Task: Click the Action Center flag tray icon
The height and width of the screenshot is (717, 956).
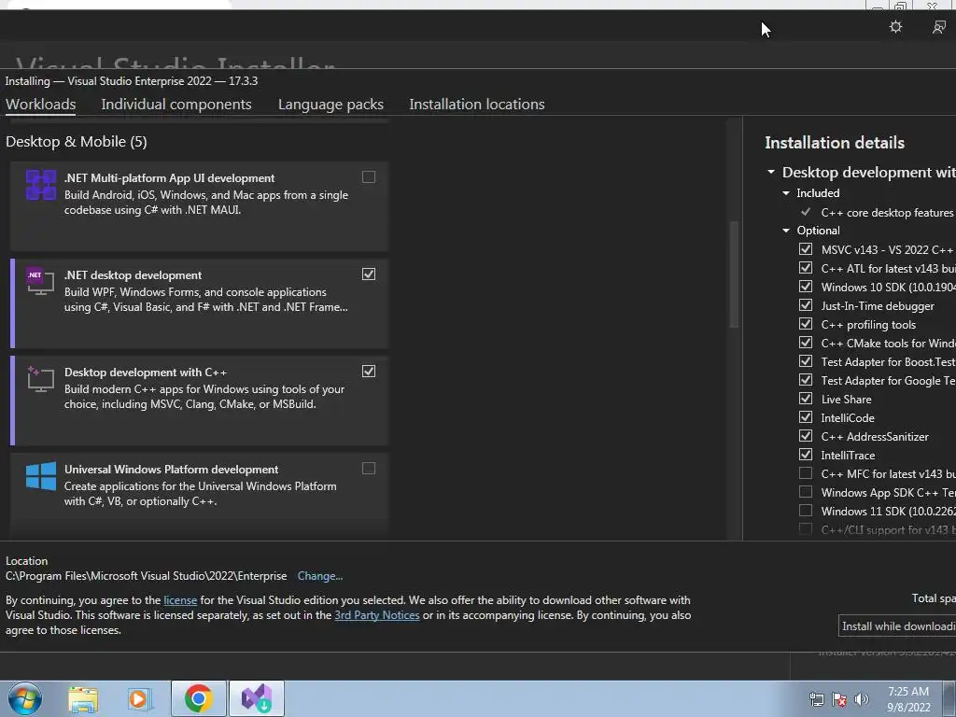Action: coord(839,699)
